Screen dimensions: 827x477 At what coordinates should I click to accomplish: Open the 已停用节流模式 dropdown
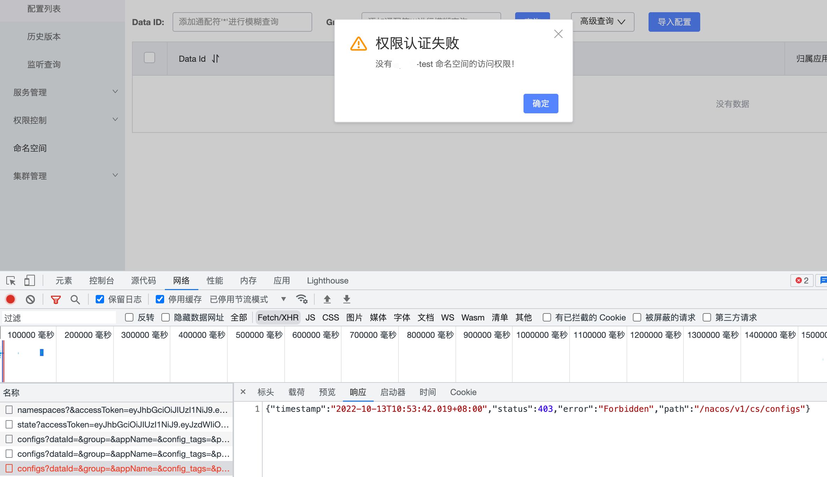tap(283, 299)
